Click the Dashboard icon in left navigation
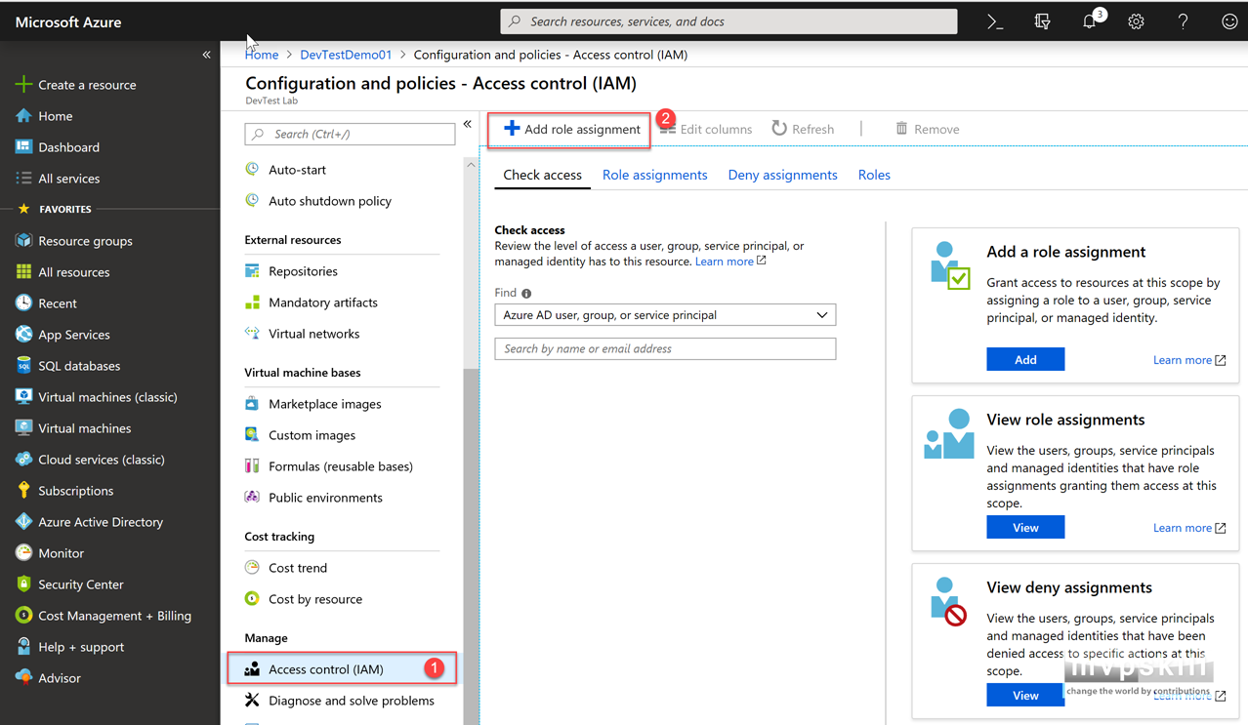Viewport: 1248px width, 725px height. [x=23, y=147]
